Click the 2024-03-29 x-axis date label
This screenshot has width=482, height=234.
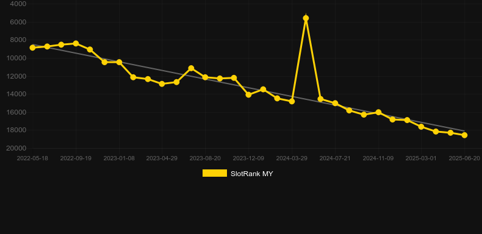pos(292,158)
